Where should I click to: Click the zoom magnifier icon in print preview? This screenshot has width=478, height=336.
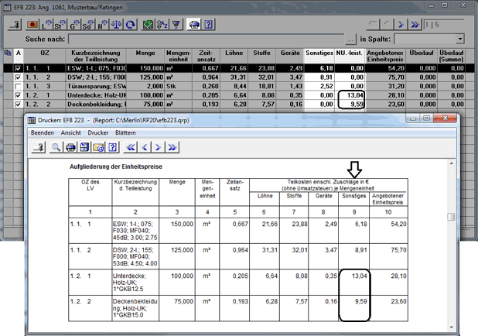coord(57,147)
